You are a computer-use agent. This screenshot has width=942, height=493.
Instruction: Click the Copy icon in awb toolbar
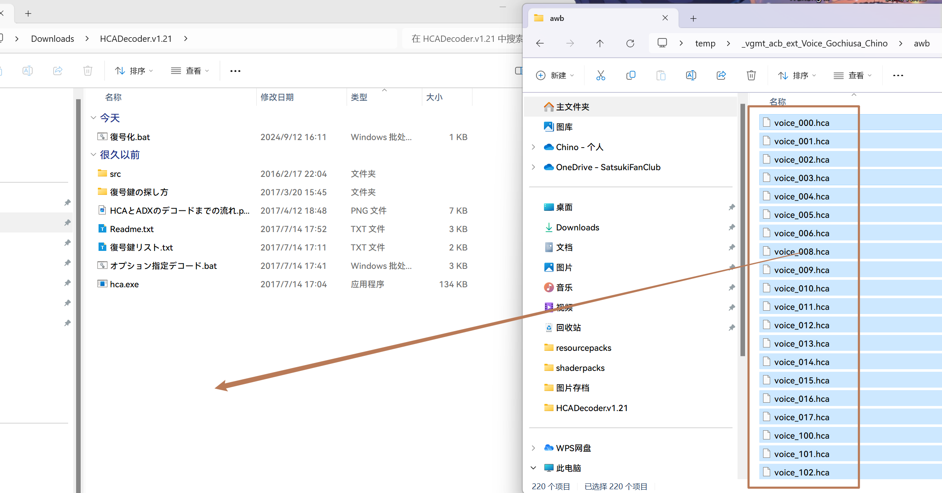[x=631, y=75]
